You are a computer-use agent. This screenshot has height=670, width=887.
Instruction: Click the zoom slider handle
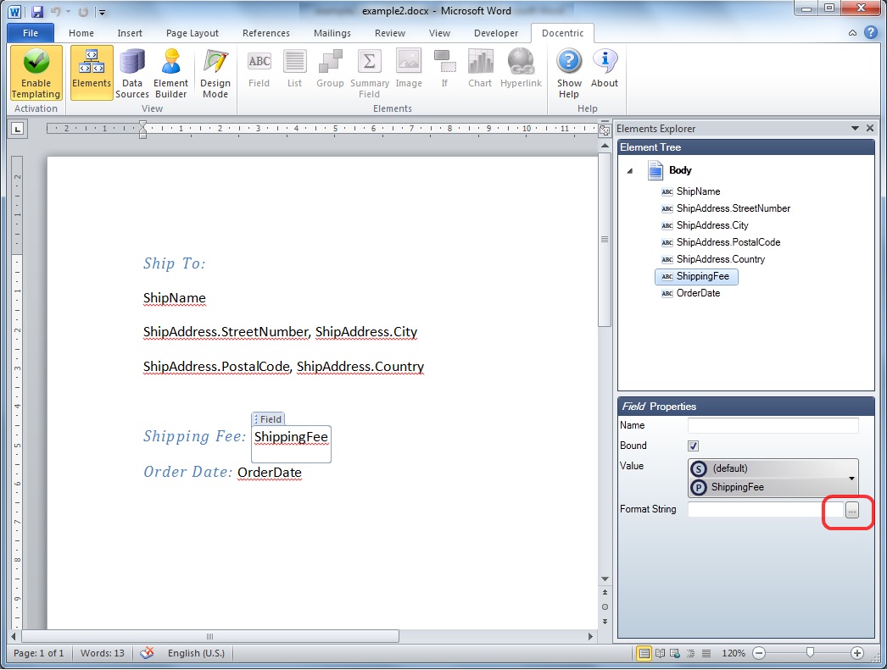[810, 653]
